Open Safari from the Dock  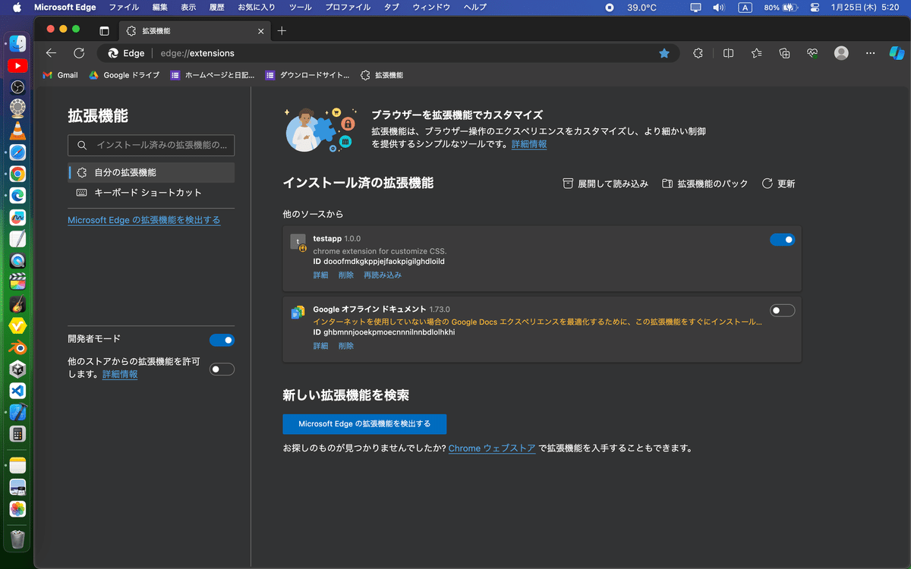[17, 152]
